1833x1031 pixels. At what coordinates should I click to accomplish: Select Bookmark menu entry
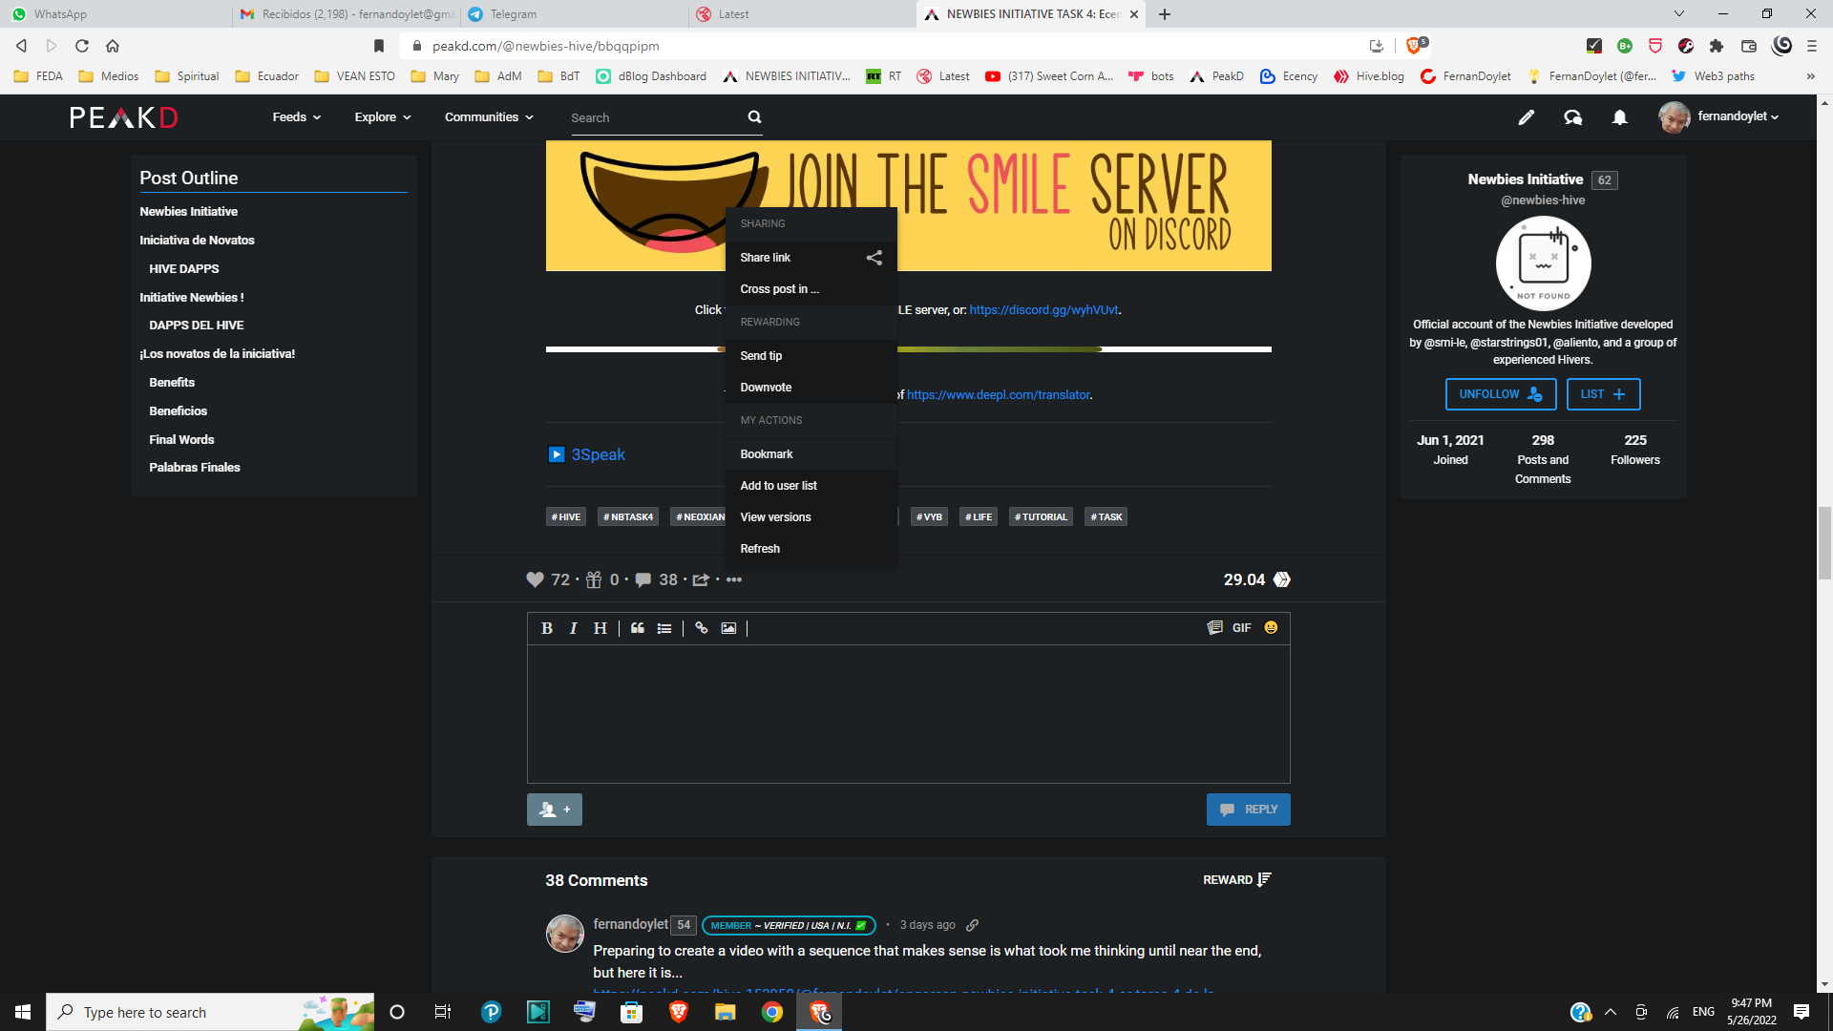tap(811, 454)
